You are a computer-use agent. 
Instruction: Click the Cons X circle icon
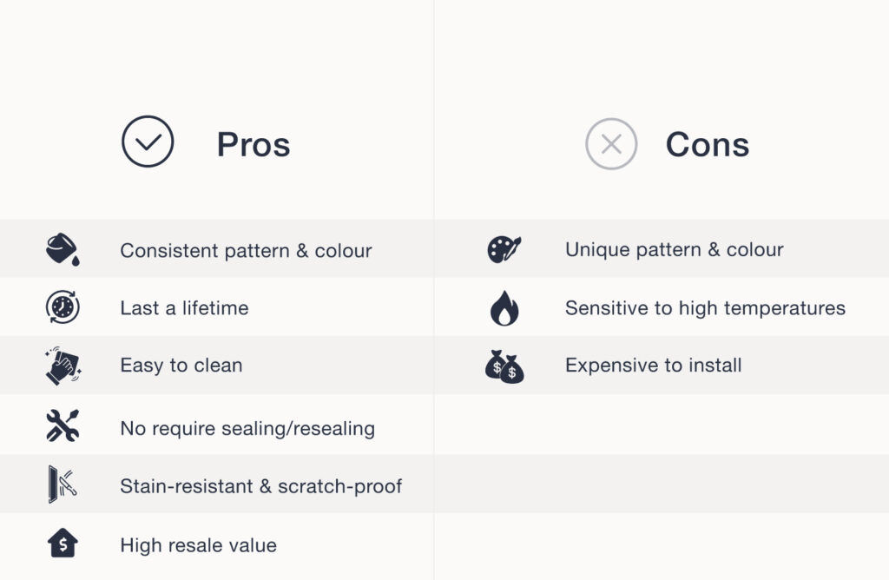click(611, 144)
